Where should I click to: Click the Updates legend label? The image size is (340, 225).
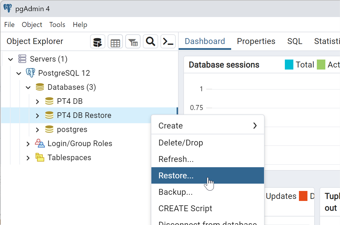coord(281,196)
